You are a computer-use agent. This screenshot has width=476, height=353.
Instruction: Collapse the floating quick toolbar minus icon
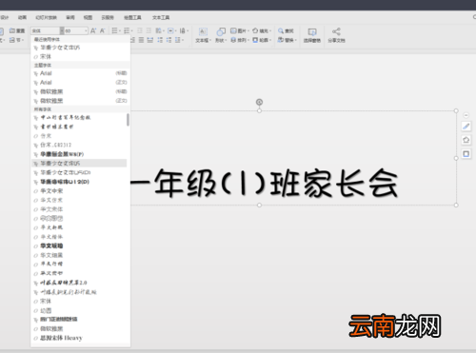pos(466,115)
